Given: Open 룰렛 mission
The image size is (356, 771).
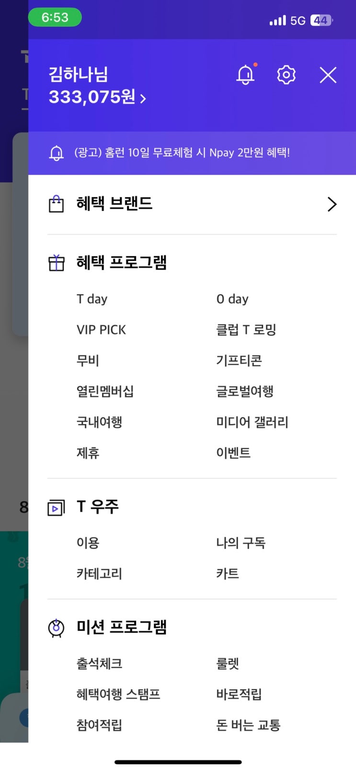Looking at the screenshot, I should click(x=228, y=664).
